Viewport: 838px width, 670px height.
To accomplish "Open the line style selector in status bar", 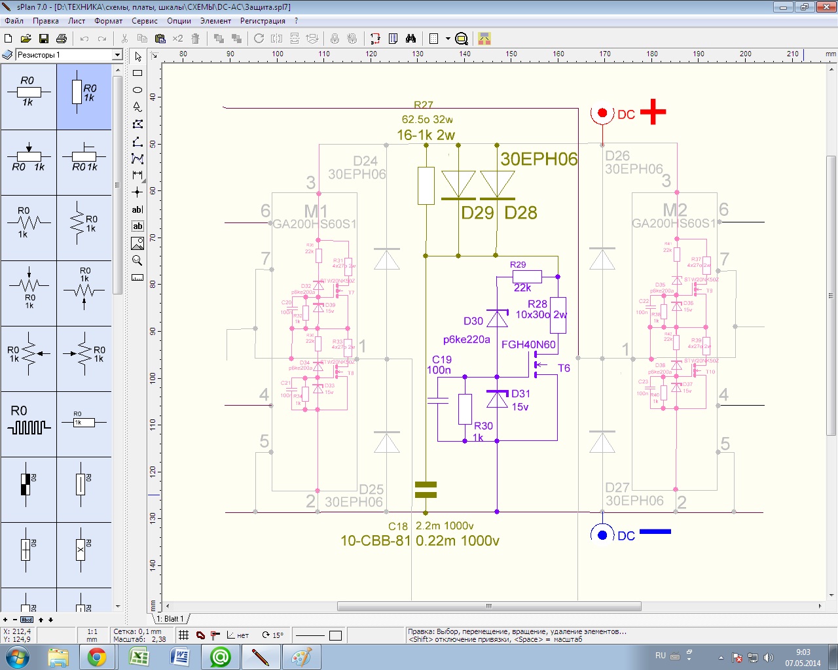I will tap(310, 635).
